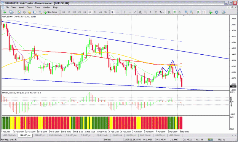Open the Navigator panel icon
The height and width of the screenshot is (142, 238).
(x=29, y=12)
